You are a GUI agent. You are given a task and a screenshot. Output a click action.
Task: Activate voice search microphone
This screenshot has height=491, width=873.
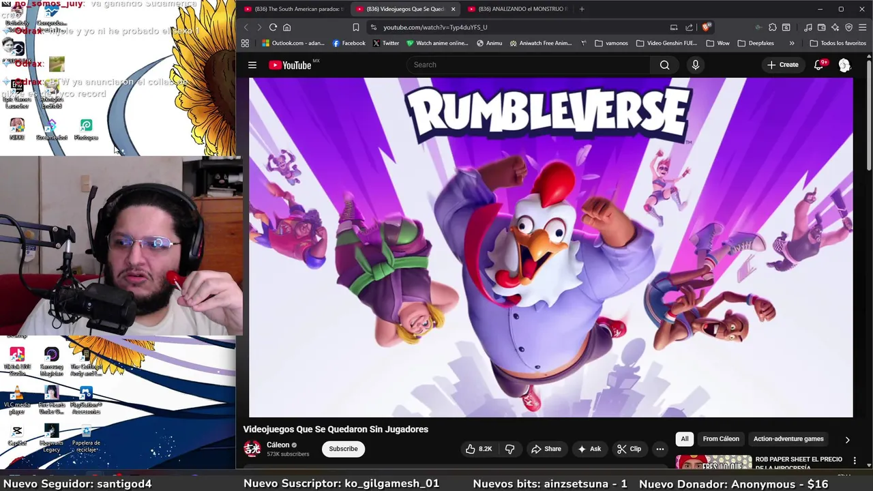click(x=695, y=65)
